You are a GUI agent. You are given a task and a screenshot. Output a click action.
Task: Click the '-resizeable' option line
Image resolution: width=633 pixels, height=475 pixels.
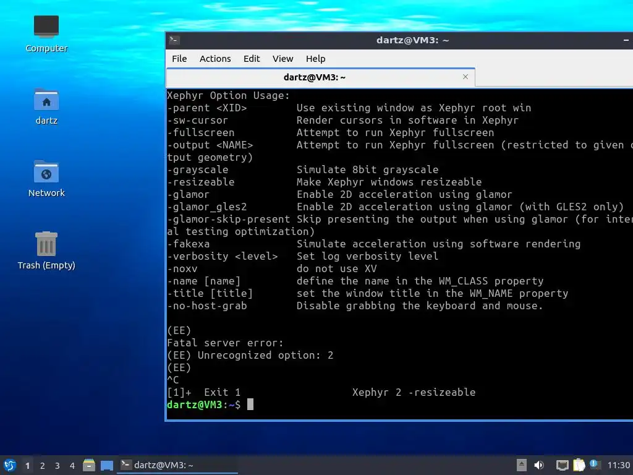(x=324, y=182)
